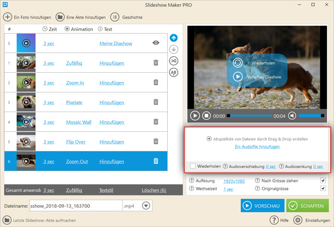The image size is (334, 227).
Task: Sort slides with the AB icon
Action: coord(174,72)
